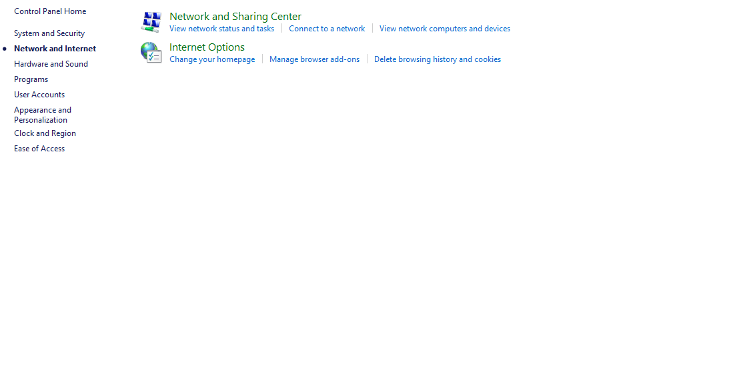Go to Appearance and Personalization
743x368 pixels.
tap(42, 115)
